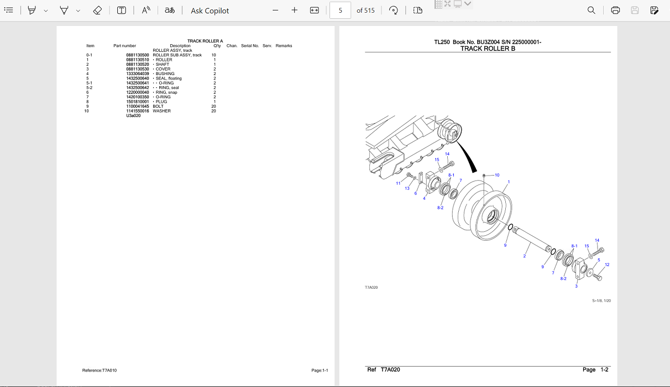
Task: Rotate the document
Action: pyautogui.click(x=394, y=10)
